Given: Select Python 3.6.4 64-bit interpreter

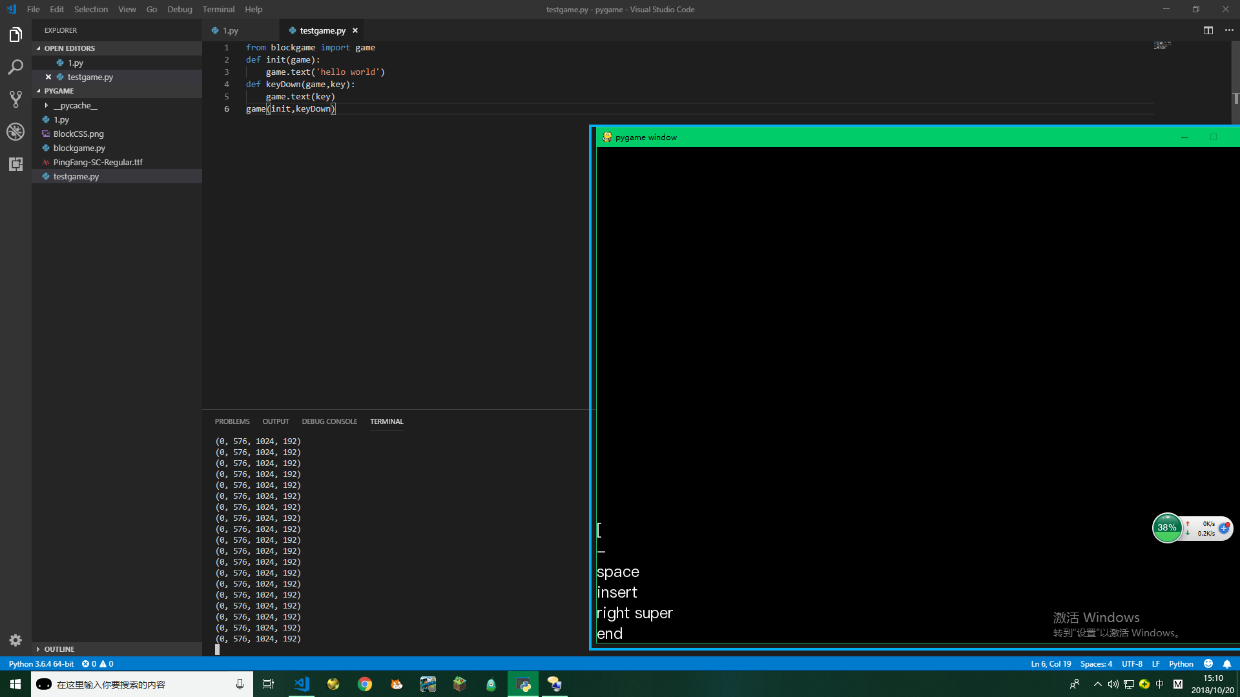Looking at the screenshot, I should tap(41, 663).
